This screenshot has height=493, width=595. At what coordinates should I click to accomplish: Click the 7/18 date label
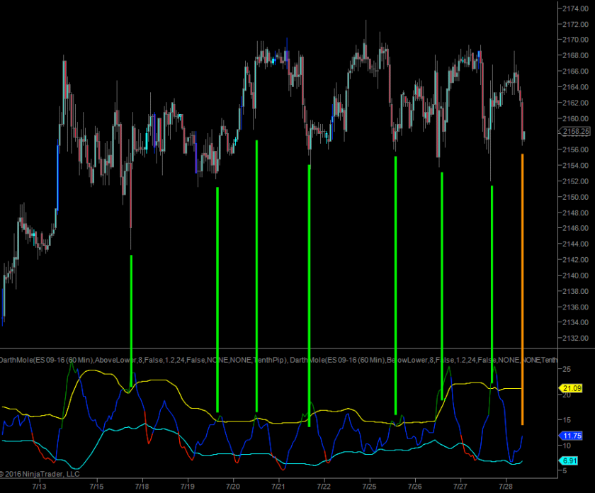click(142, 487)
